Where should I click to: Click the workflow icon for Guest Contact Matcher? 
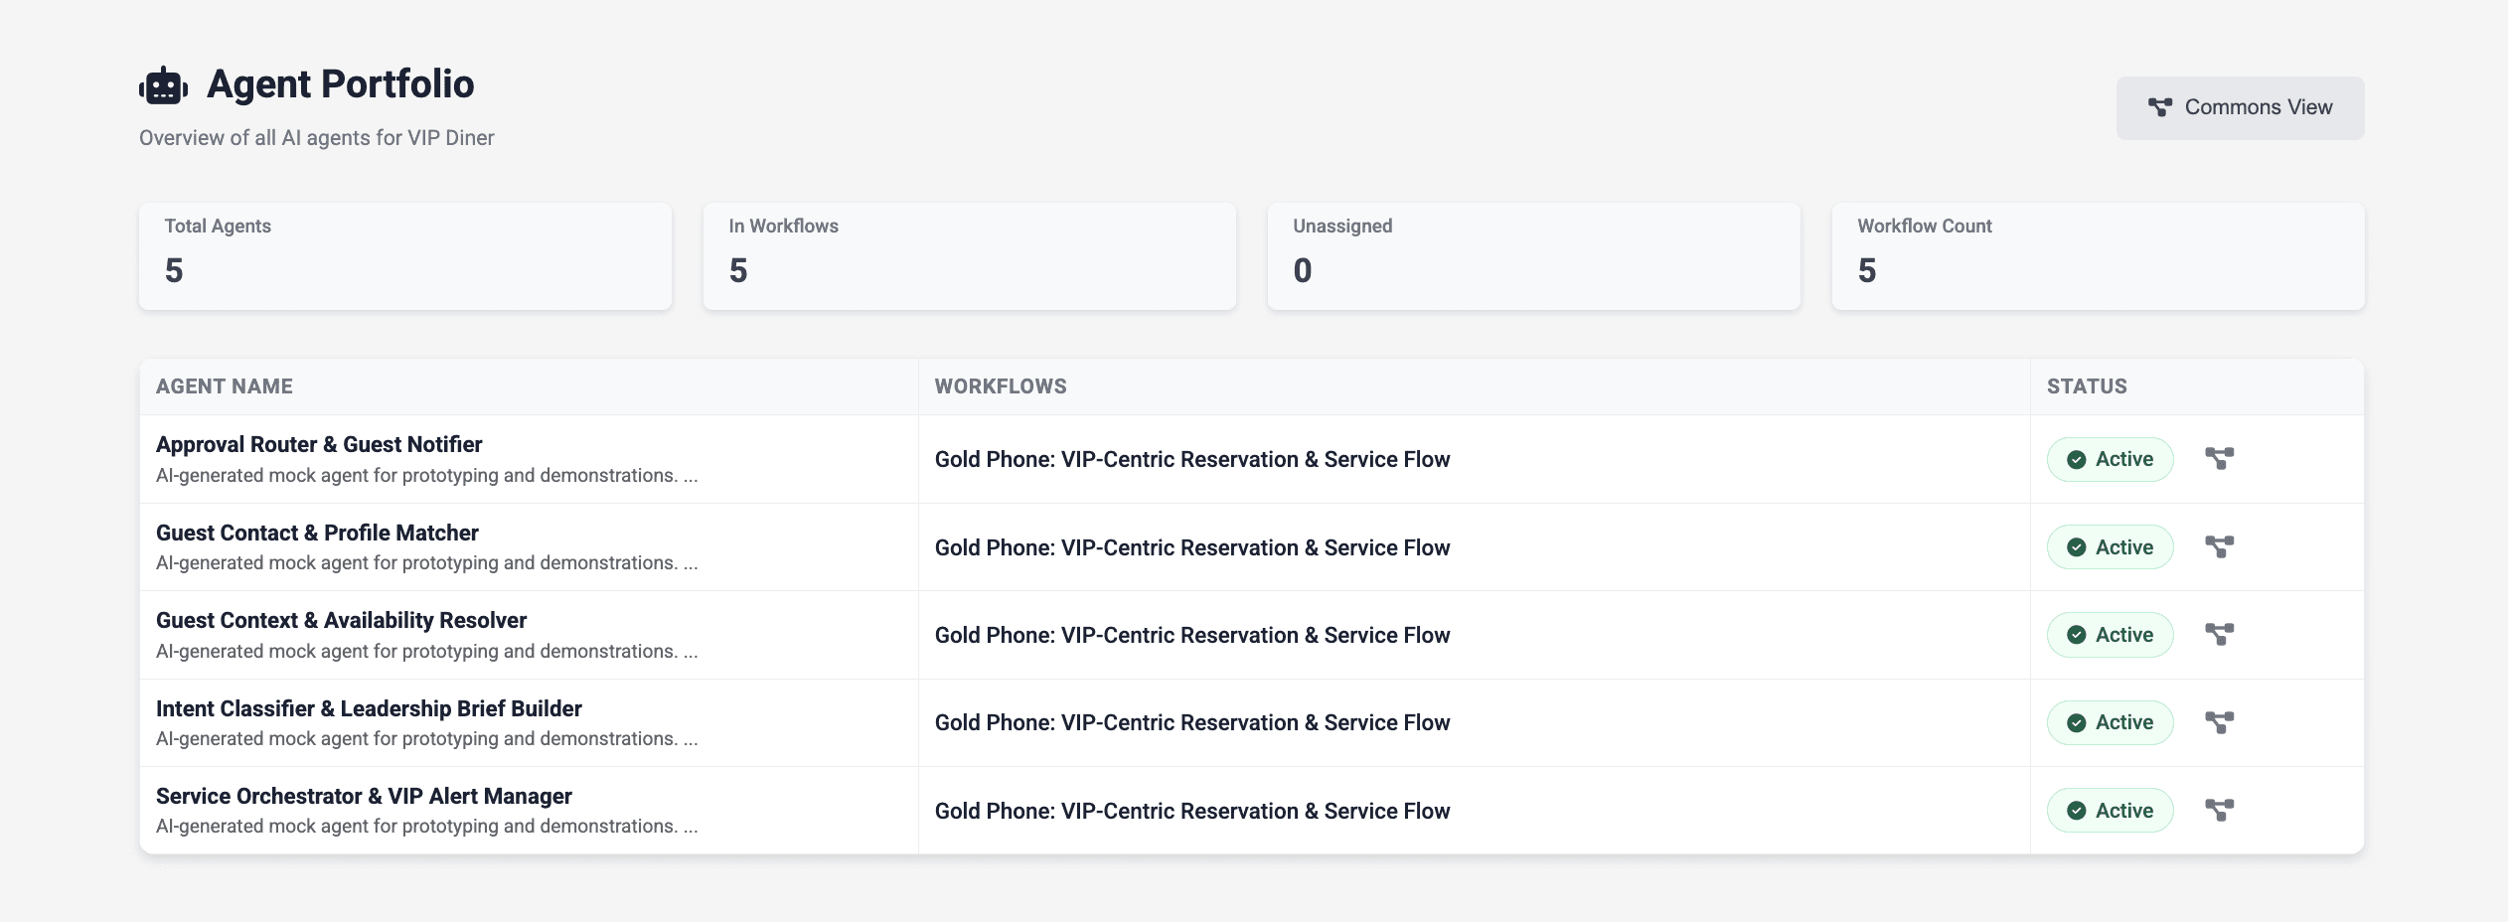click(2219, 546)
